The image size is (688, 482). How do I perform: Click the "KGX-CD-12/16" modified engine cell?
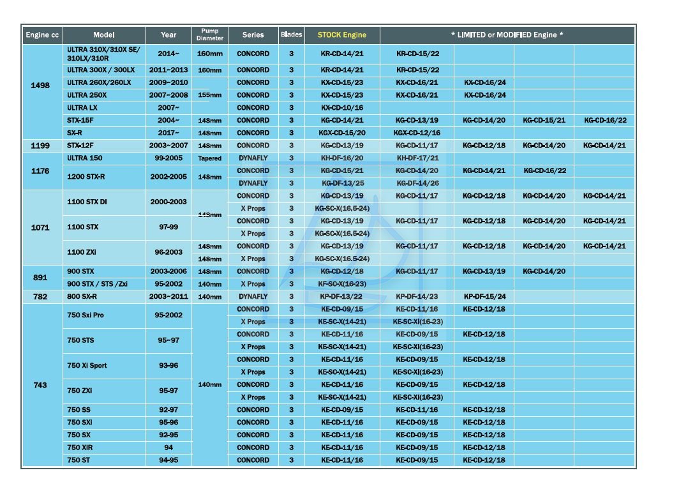click(417, 133)
